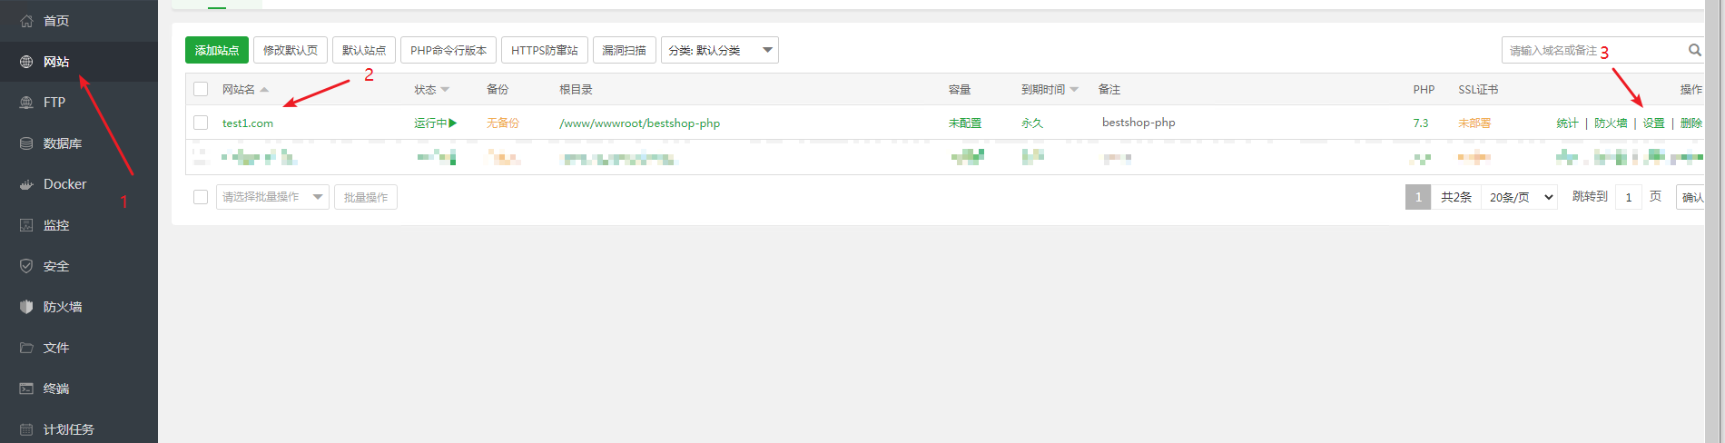Open the 20条/页 page size dropdown

point(1521,197)
